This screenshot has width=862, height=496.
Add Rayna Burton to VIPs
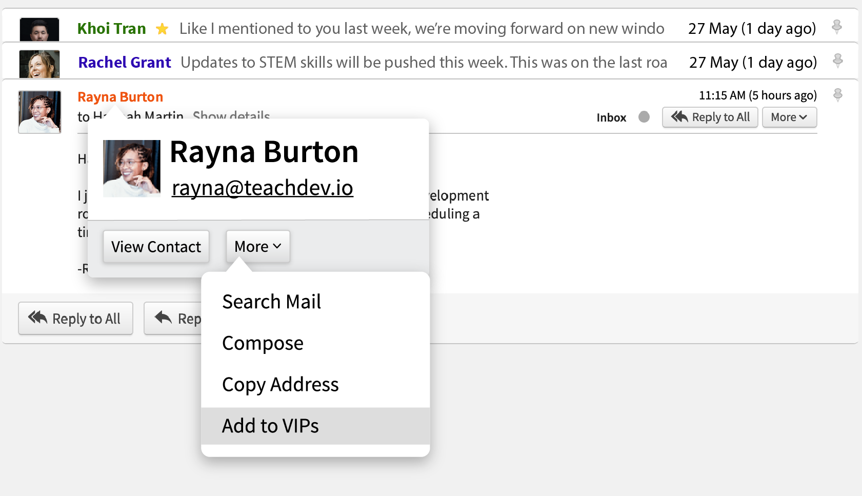[x=270, y=426]
